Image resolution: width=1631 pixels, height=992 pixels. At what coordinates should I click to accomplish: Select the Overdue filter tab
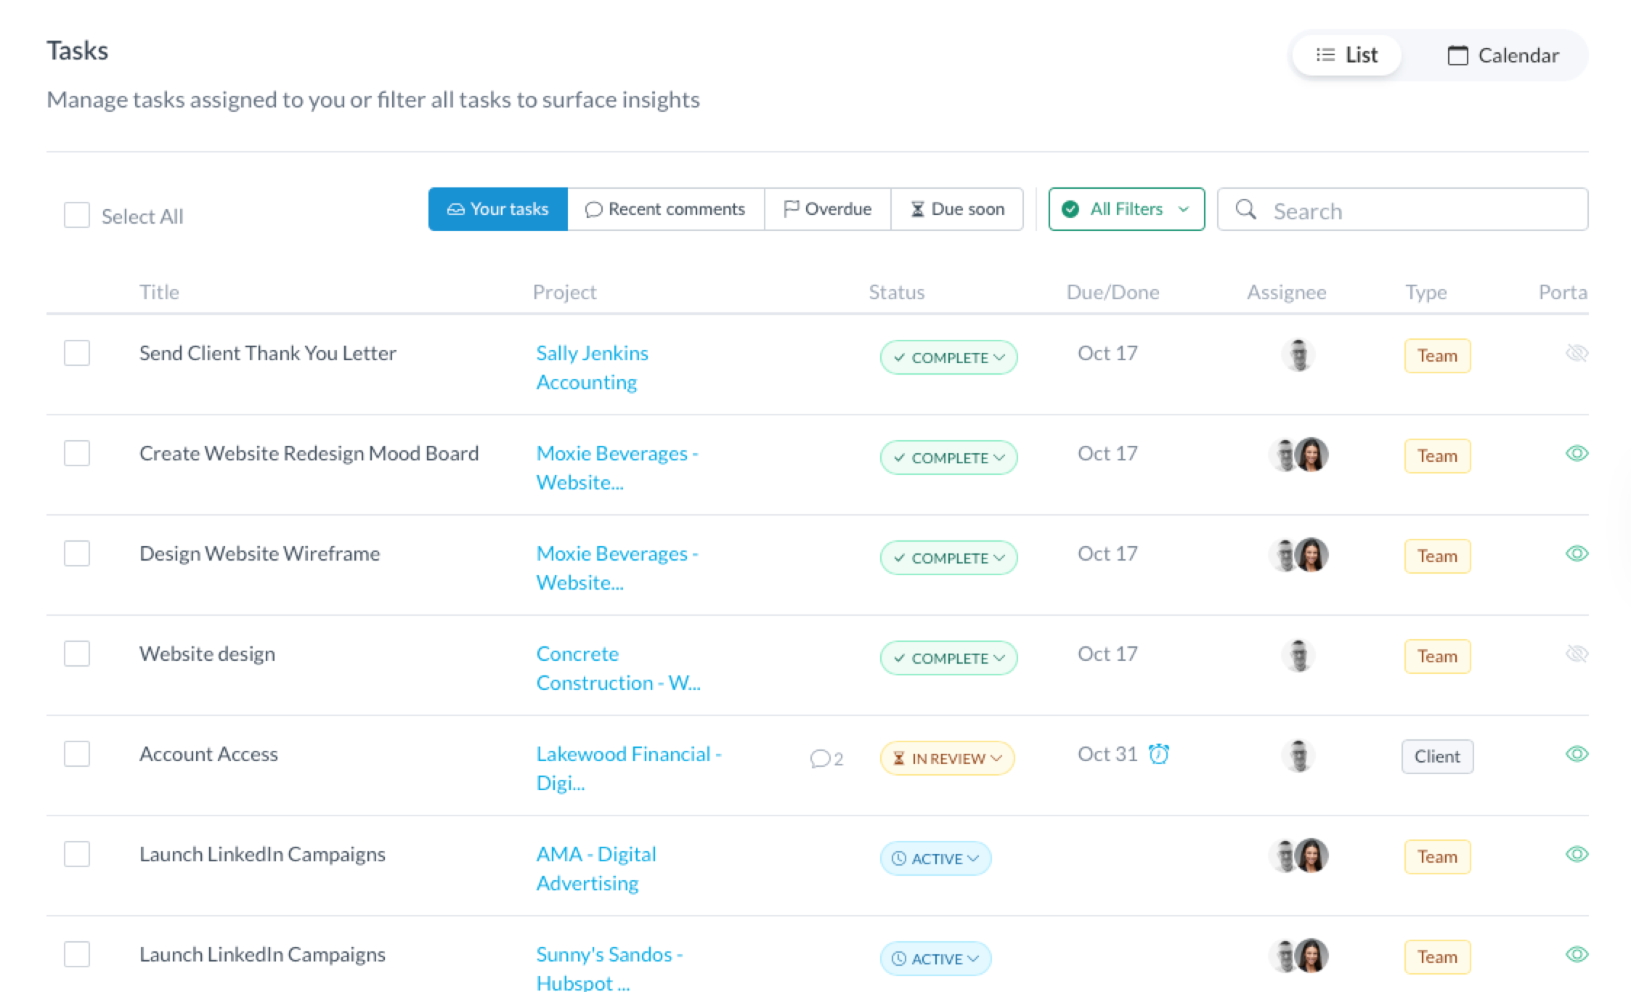pos(827,210)
